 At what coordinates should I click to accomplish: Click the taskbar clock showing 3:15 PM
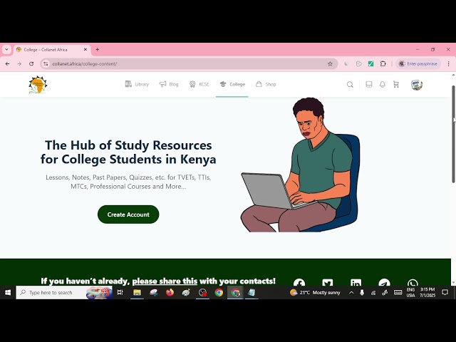point(427,293)
